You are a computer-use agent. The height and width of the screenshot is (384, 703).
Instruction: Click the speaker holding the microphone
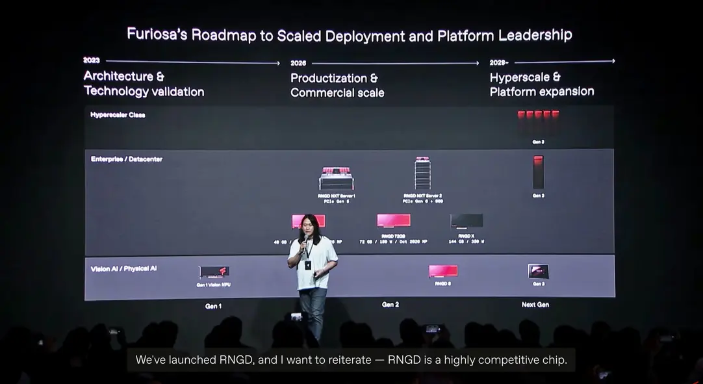click(x=313, y=276)
